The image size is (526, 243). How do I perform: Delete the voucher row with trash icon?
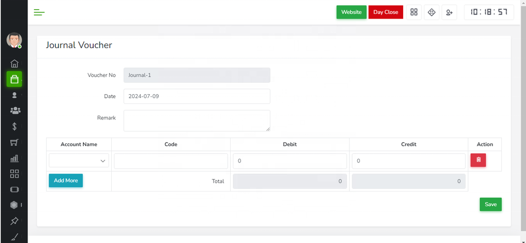pyautogui.click(x=478, y=160)
